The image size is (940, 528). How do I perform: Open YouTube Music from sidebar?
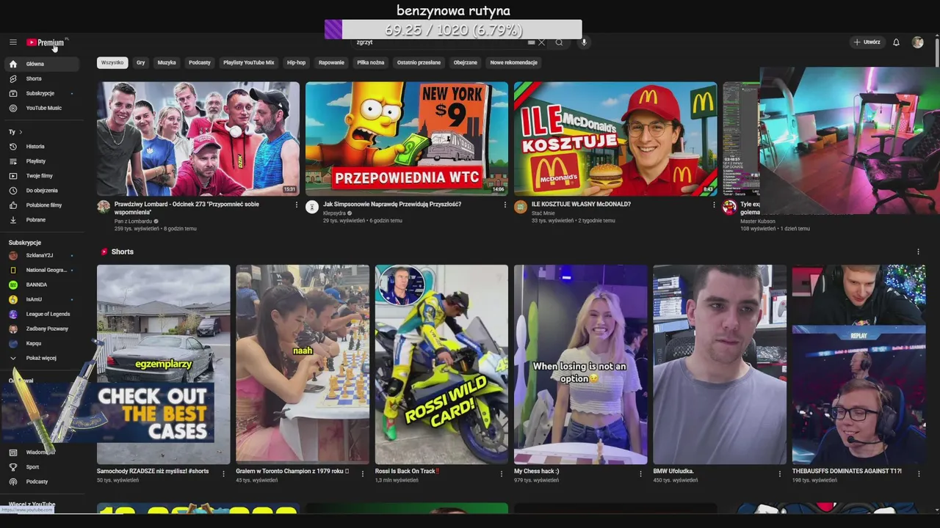[42, 108]
